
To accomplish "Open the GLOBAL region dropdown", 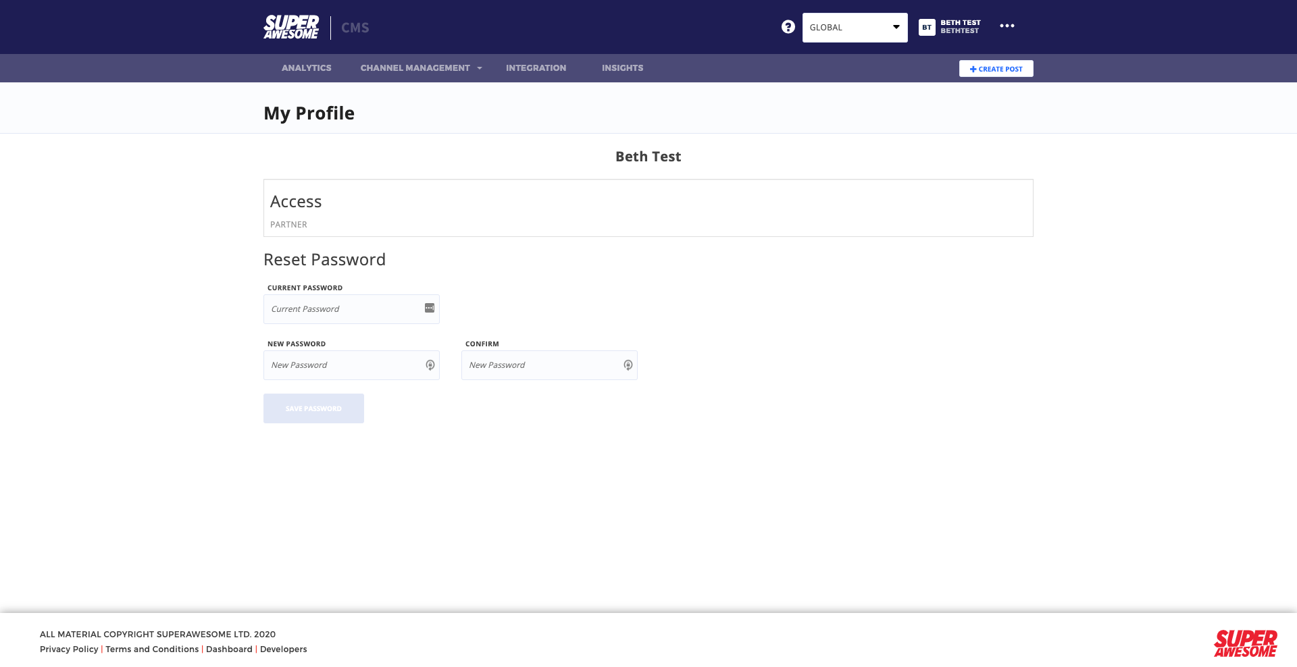I will [x=855, y=28].
